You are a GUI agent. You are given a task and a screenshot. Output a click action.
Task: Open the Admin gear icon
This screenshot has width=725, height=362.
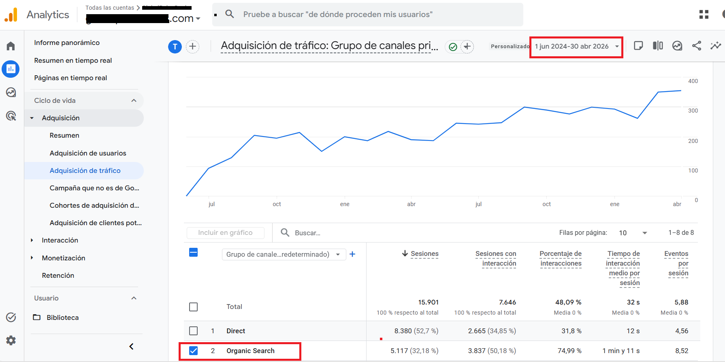pyautogui.click(x=11, y=341)
